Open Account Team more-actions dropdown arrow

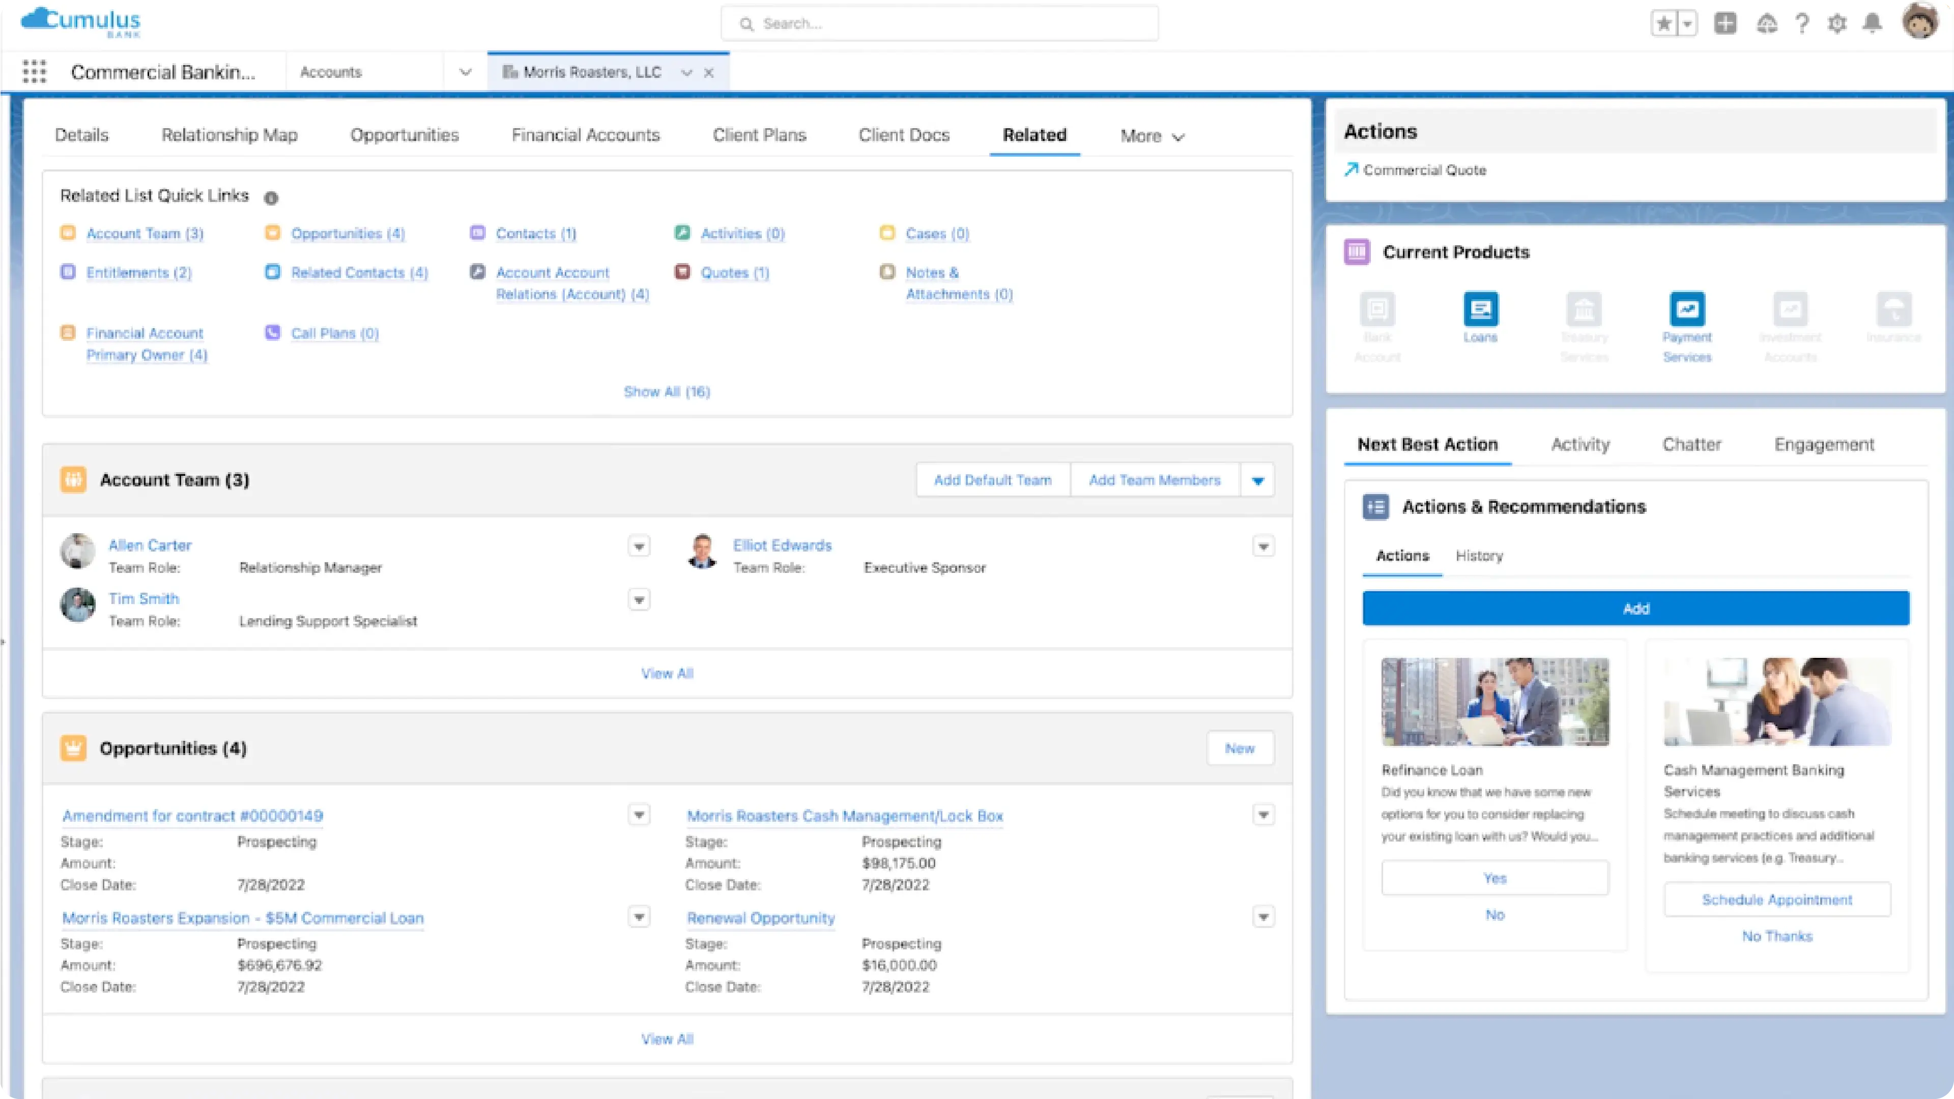click(1258, 480)
